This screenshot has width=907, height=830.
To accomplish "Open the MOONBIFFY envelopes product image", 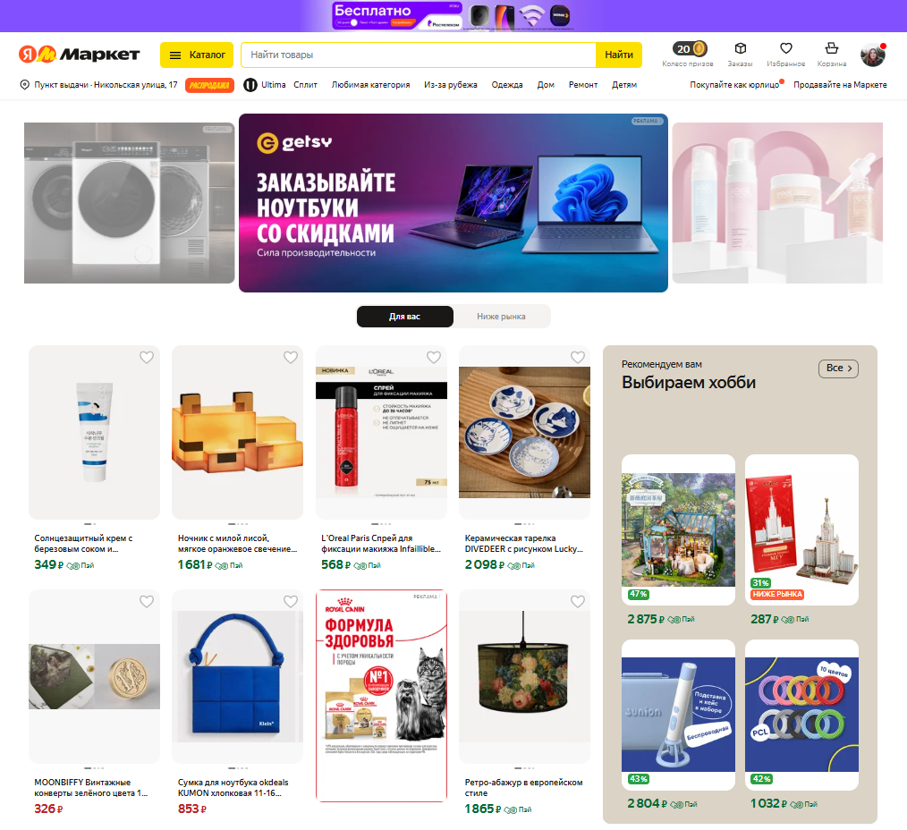I will pyautogui.click(x=94, y=677).
